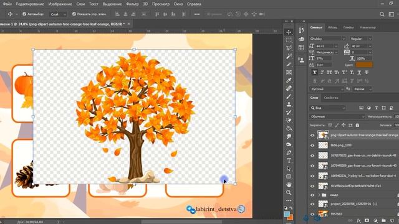The height and width of the screenshot is (224, 399).
Task: Hide the project_20230708 layer
Action: (312, 204)
